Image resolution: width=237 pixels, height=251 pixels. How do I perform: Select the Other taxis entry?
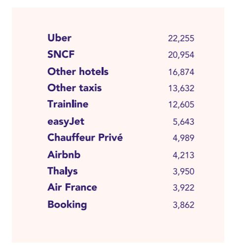click(74, 88)
